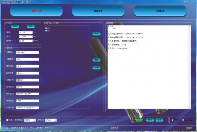The height and width of the screenshot is (132, 197).
Task: Click the 获取 file button
Action: click(96, 33)
